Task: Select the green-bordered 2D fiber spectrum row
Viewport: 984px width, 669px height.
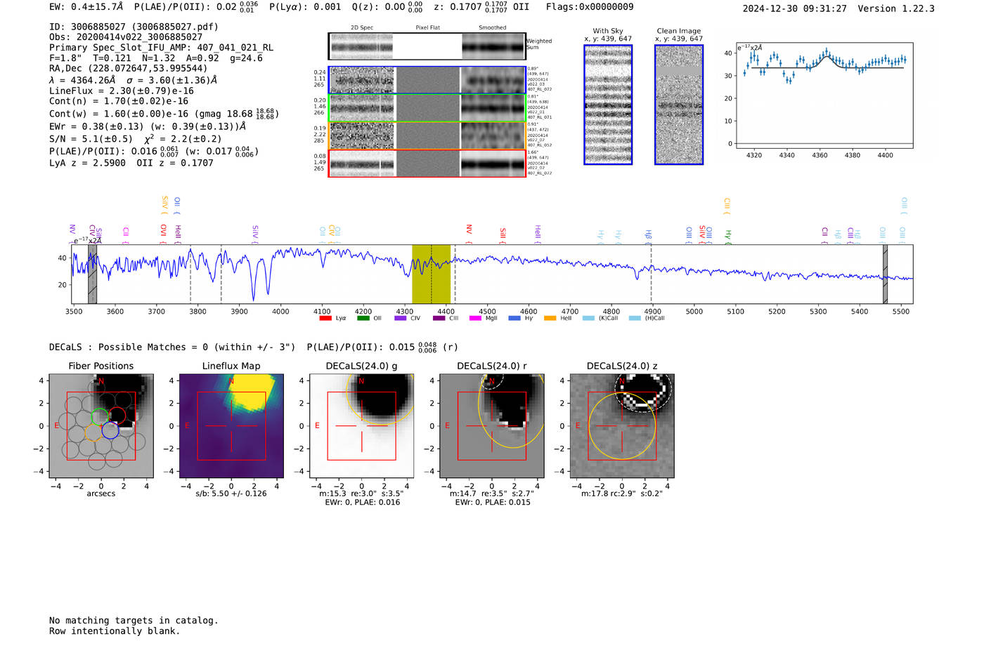Action: coord(427,108)
